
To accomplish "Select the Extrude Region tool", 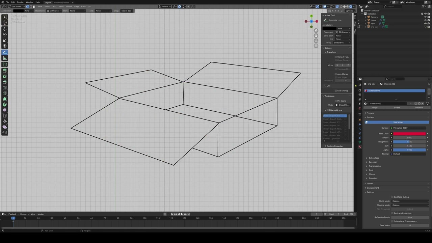I will tap(5, 71).
